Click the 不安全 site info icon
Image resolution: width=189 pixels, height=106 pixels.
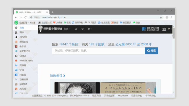point(31,17)
